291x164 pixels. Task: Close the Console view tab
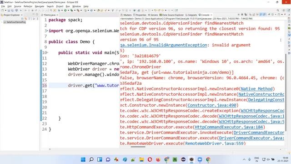[x=211, y=15]
